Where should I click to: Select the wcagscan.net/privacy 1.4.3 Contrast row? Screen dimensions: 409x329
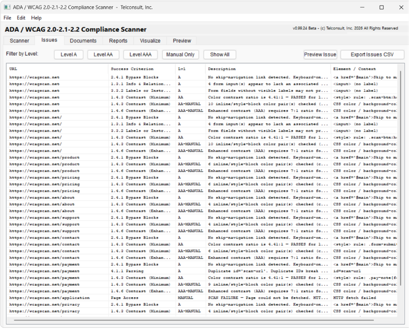(x=202, y=311)
